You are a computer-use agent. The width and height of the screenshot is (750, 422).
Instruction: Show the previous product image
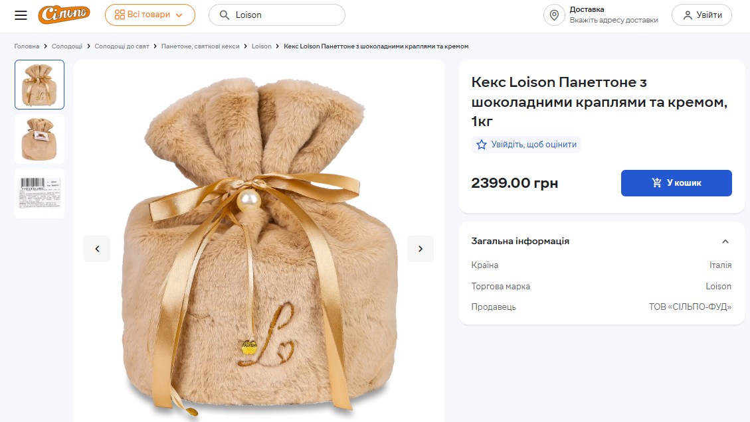(x=97, y=249)
